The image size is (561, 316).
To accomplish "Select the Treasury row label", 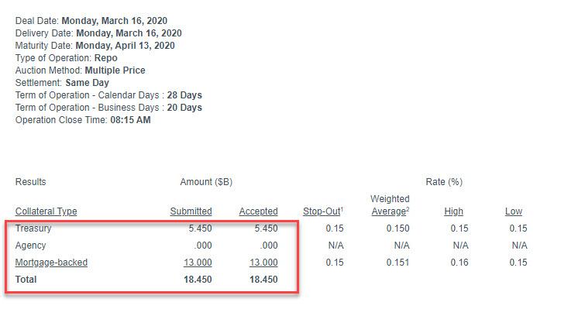I will click(x=33, y=228).
